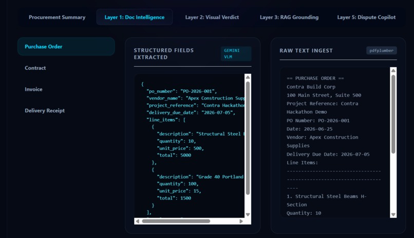Screen dimensions: 414x238
Task: Open the Procurement Summary tab
Action: point(57,17)
